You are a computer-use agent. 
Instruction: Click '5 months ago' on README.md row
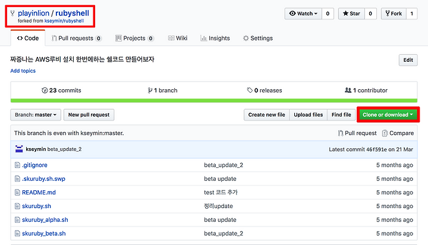395,192
